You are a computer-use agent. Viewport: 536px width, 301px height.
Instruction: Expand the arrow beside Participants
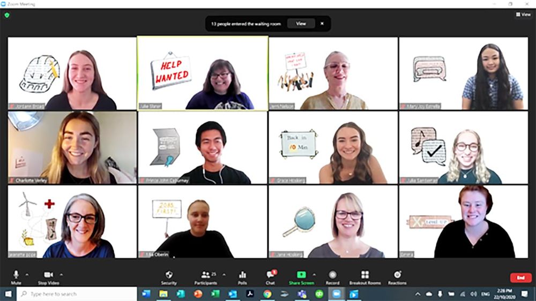tap(224, 274)
